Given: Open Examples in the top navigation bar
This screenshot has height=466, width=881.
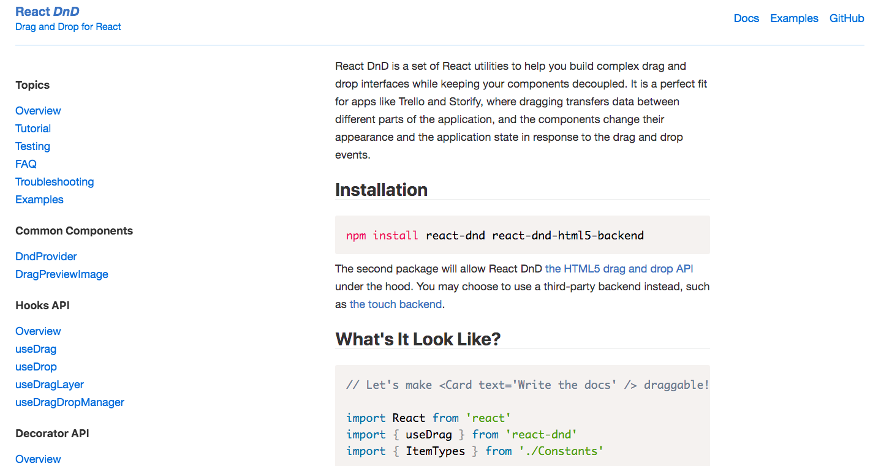Looking at the screenshot, I should coord(794,18).
